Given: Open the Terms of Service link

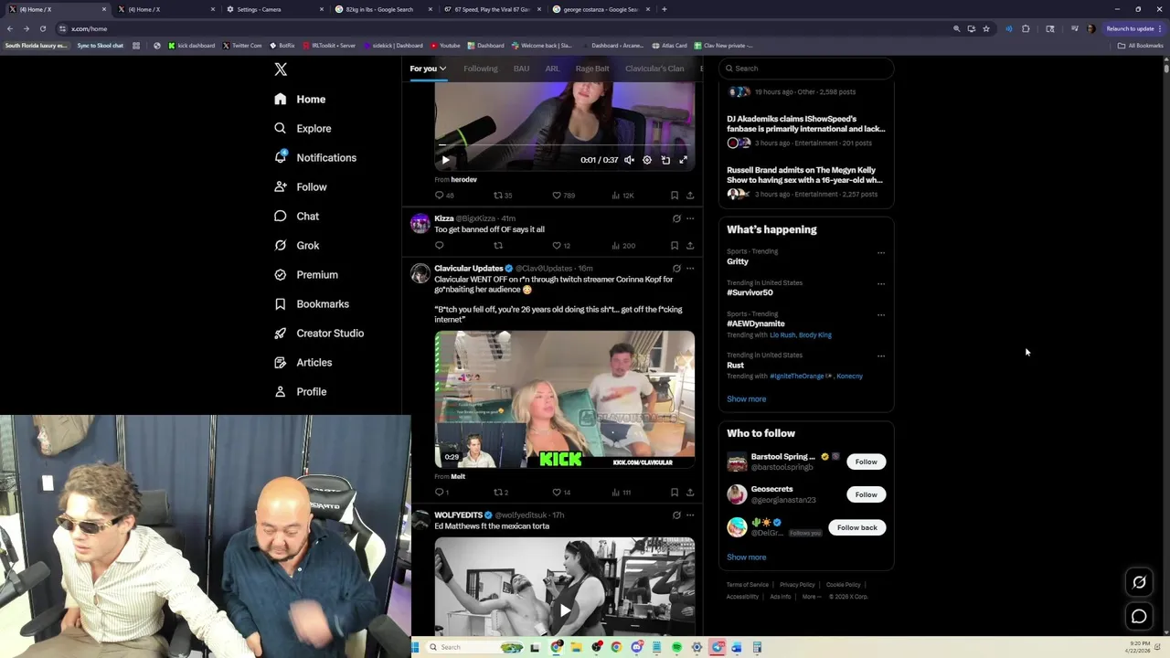Looking at the screenshot, I should tap(748, 585).
